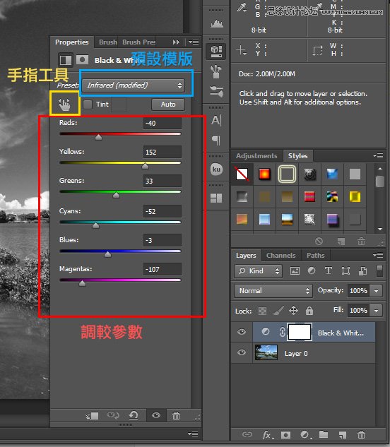The width and height of the screenshot is (390, 447).
Task: Click the Yellows slider handle
Action: pos(146,166)
